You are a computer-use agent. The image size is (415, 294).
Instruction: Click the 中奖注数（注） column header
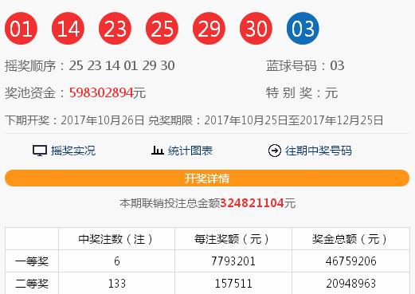point(116,239)
